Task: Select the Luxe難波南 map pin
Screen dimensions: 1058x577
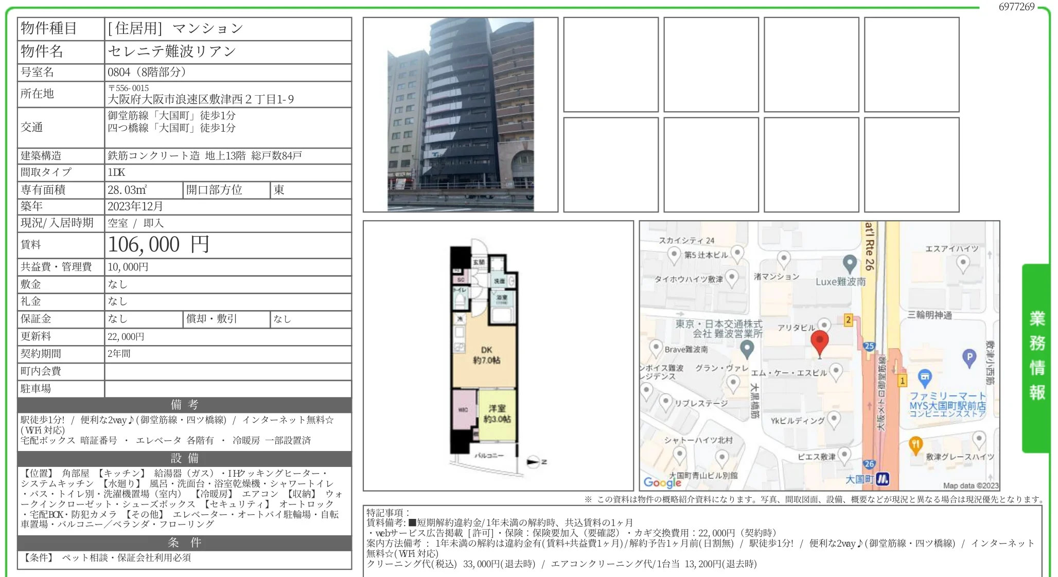Action: pos(849,262)
